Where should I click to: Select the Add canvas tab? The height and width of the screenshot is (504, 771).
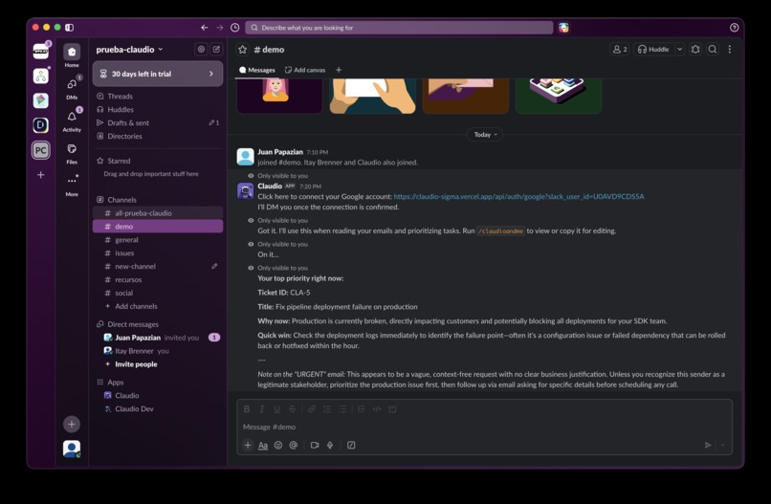[x=305, y=70]
